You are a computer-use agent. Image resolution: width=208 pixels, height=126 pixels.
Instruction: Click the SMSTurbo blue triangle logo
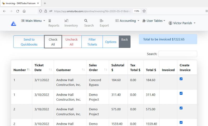tap(14, 24)
